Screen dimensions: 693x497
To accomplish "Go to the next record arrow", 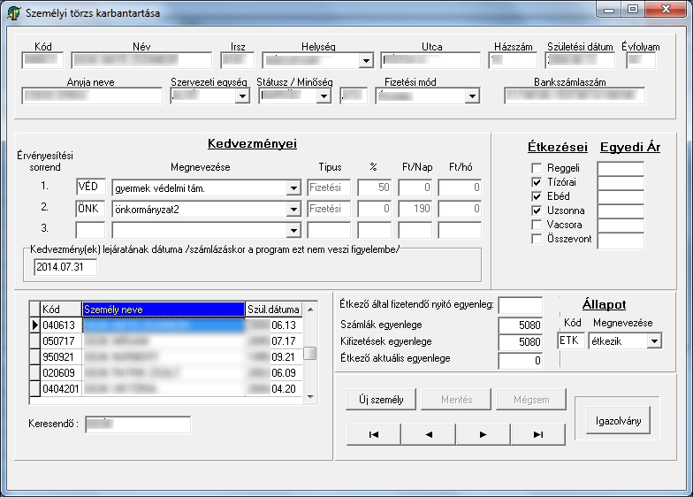I will coord(483,434).
